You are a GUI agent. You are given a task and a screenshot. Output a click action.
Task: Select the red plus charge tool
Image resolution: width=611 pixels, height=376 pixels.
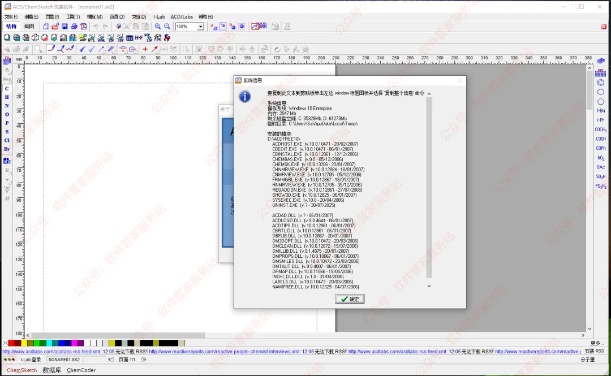(x=145, y=49)
